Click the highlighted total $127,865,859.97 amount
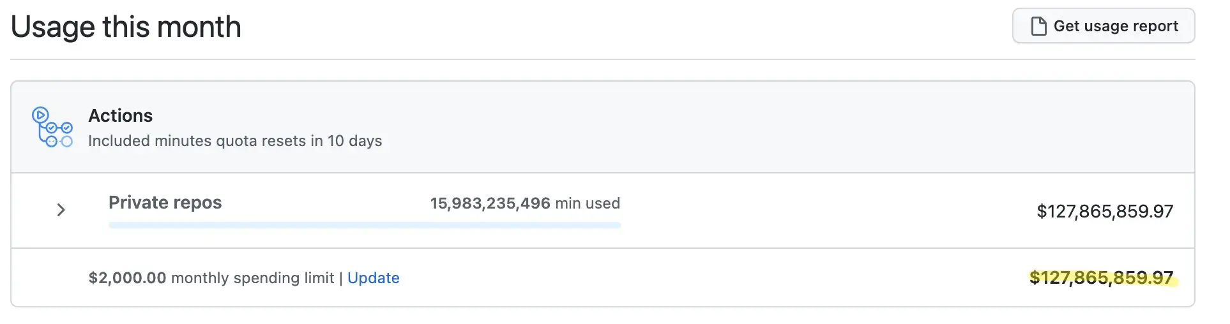 click(1102, 278)
